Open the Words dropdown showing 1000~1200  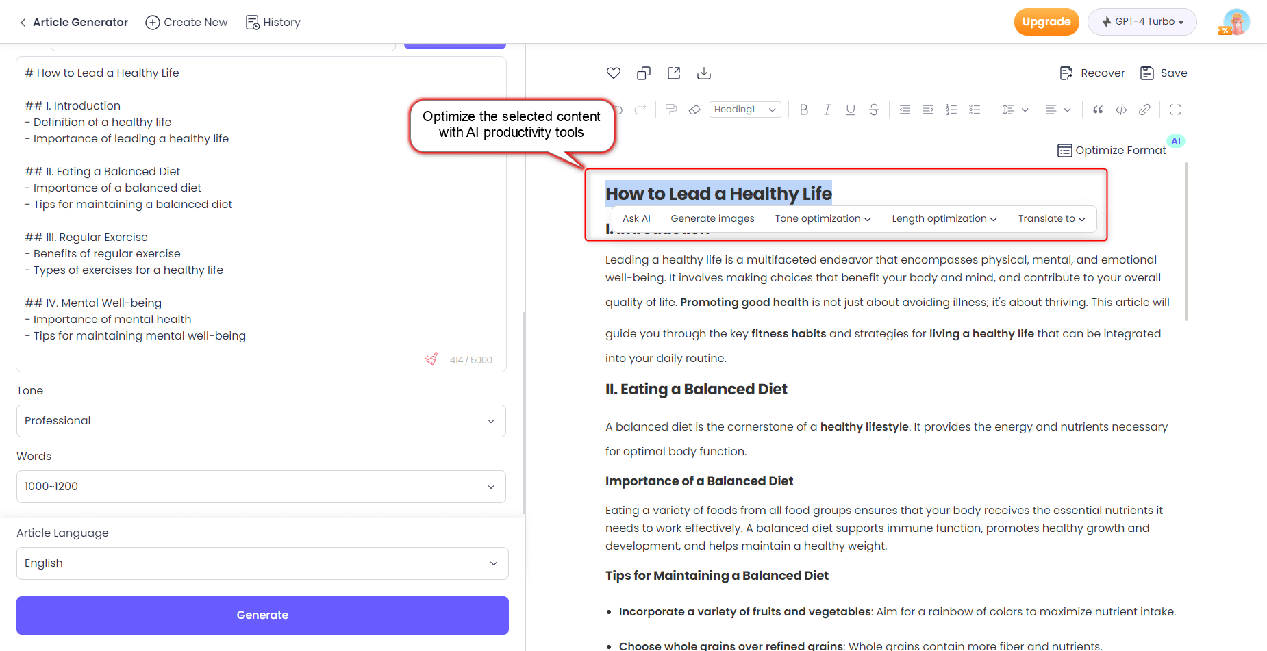(x=261, y=487)
